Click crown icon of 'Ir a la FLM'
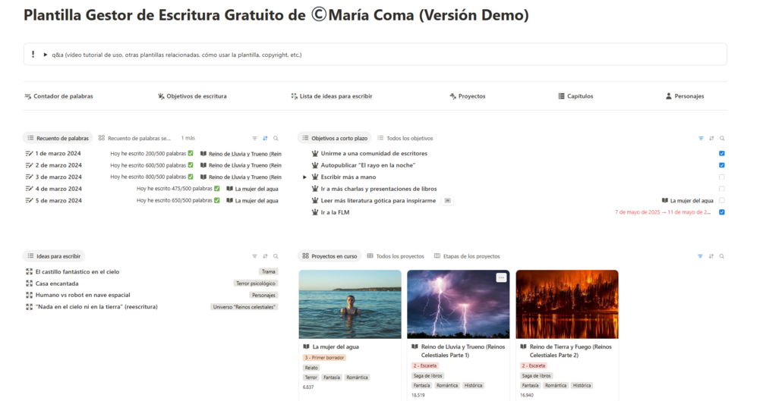Screen dimensions: 763x401 pos(315,212)
